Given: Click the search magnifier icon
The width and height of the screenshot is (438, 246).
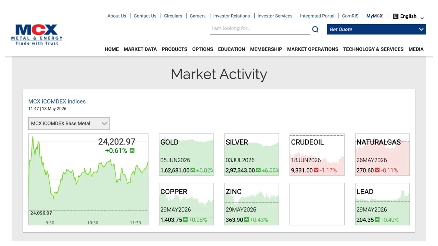Looking at the screenshot, I should click(315, 29).
